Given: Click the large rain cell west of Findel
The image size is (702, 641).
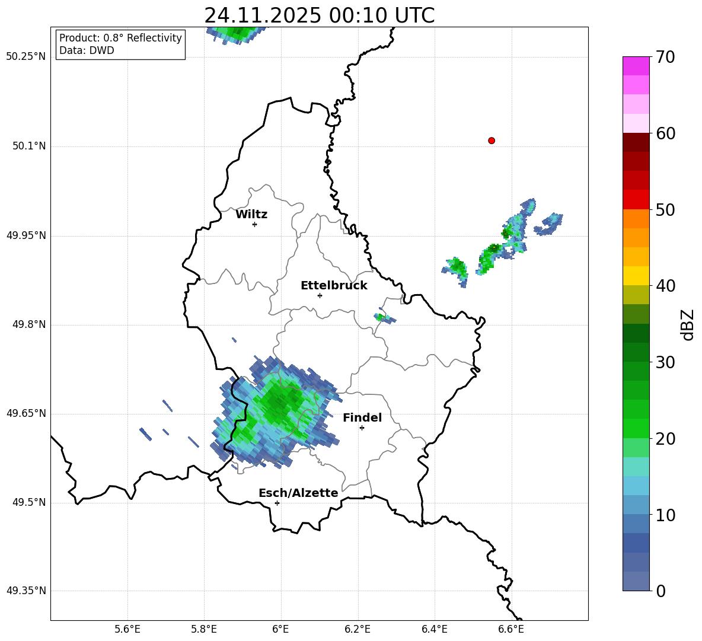Looking at the screenshot, I should 276,413.
